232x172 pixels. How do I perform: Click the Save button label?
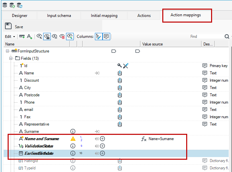pos(19,27)
